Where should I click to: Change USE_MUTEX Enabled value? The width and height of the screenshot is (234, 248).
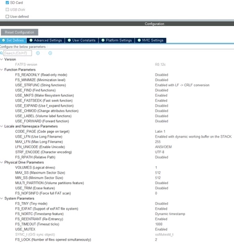pyautogui.click(x=161, y=229)
